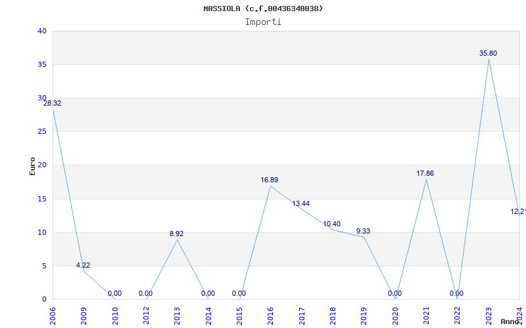Click the 5 y-axis tick label
The height and width of the screenshot is (328, 526).
click(x=44, y=266)
